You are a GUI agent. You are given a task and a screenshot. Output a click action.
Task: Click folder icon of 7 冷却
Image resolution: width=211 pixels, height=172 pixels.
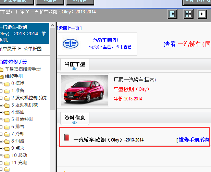7,134
